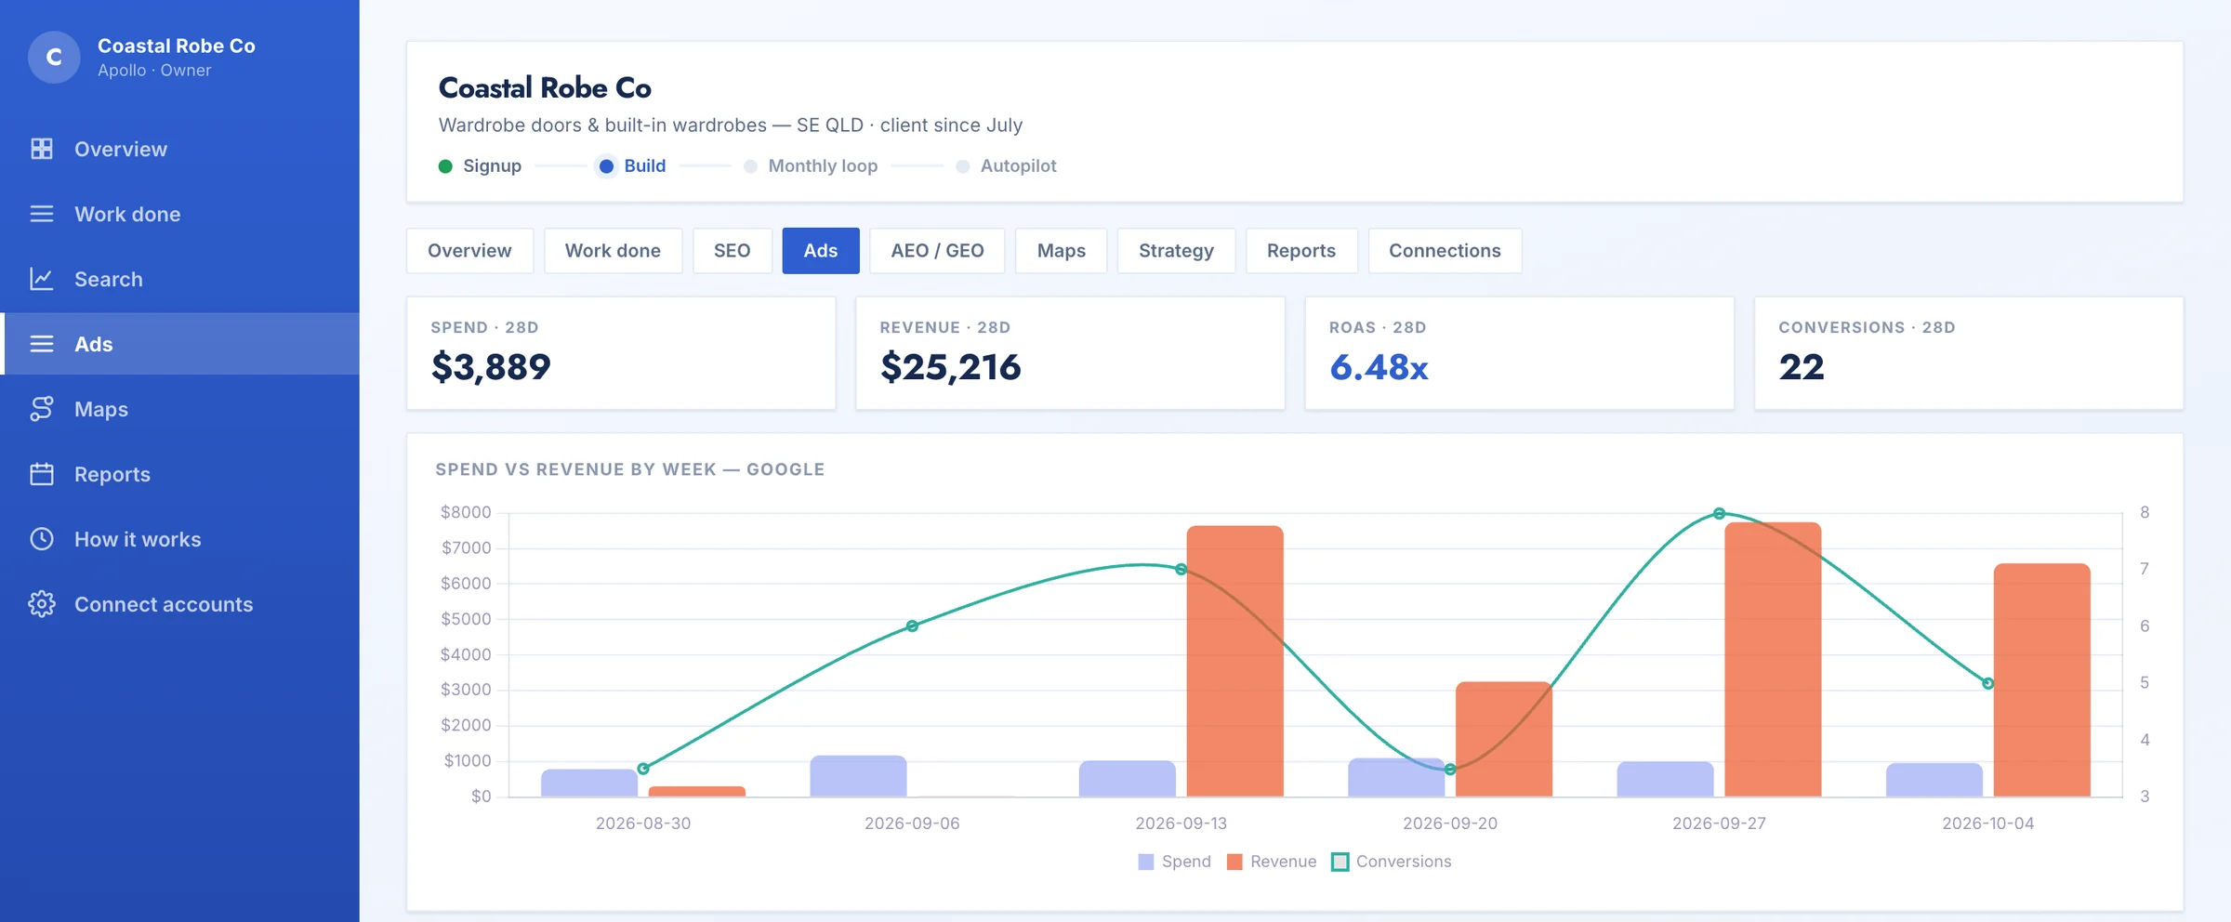Click the Apollo · Owner subtitle

[154, 71]
